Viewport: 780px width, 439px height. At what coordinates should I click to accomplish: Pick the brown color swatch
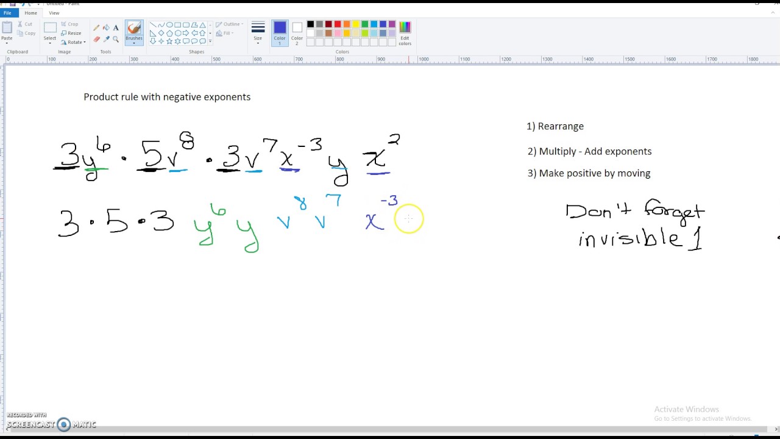click(x=328, y=33)
